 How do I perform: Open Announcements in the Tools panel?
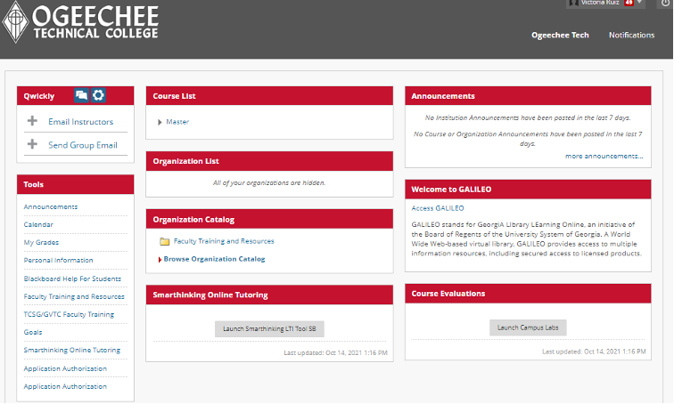51,206
